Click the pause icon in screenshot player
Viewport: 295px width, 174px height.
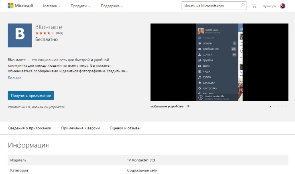point(201,98)
